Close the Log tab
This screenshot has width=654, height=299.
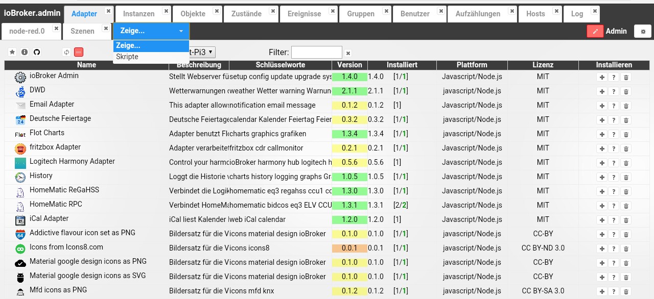pyautogui.click(x=594, y=11)
